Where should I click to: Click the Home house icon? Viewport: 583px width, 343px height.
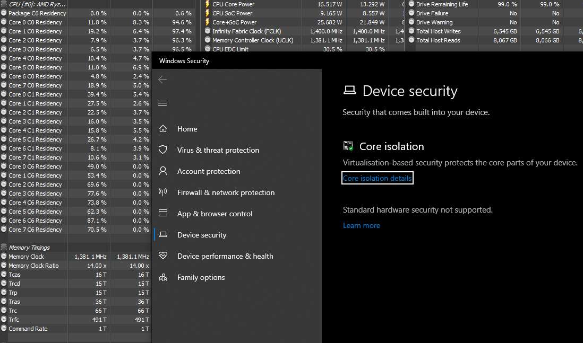click(x=163, y=129)
